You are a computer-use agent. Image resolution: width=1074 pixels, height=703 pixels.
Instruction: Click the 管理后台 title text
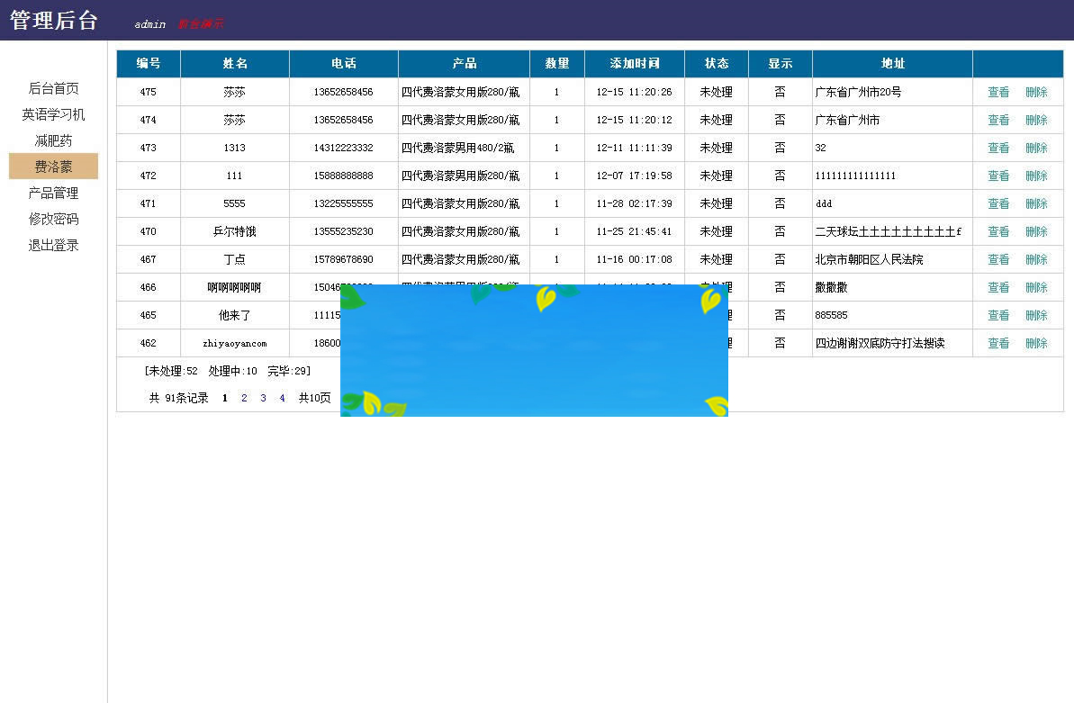coord(54,20)
